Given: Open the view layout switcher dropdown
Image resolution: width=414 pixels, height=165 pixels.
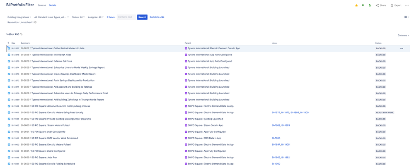Looking at the screenshot, I should (x=407, y=17).
